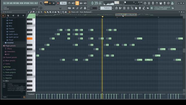The width and height of the screenshot is (186, 105).
Task: Toggle the magnet snap icon
Action: tap(34, 12)
